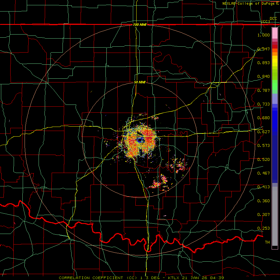Select the 0.413 scale value
Image resolution: width=280 pixels, height=280 pixels.
264,187
